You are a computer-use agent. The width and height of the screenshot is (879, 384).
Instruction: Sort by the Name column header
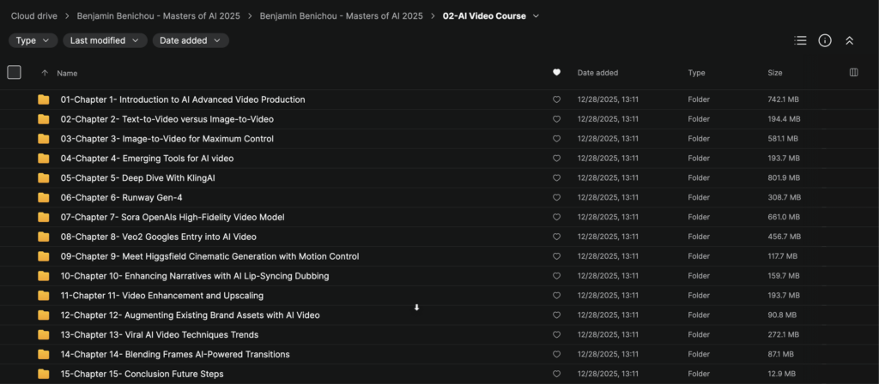tap(67, 73)
